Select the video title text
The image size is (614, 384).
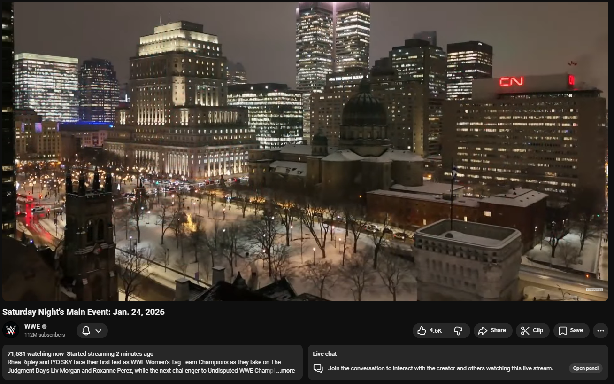[x=84, y=312]
